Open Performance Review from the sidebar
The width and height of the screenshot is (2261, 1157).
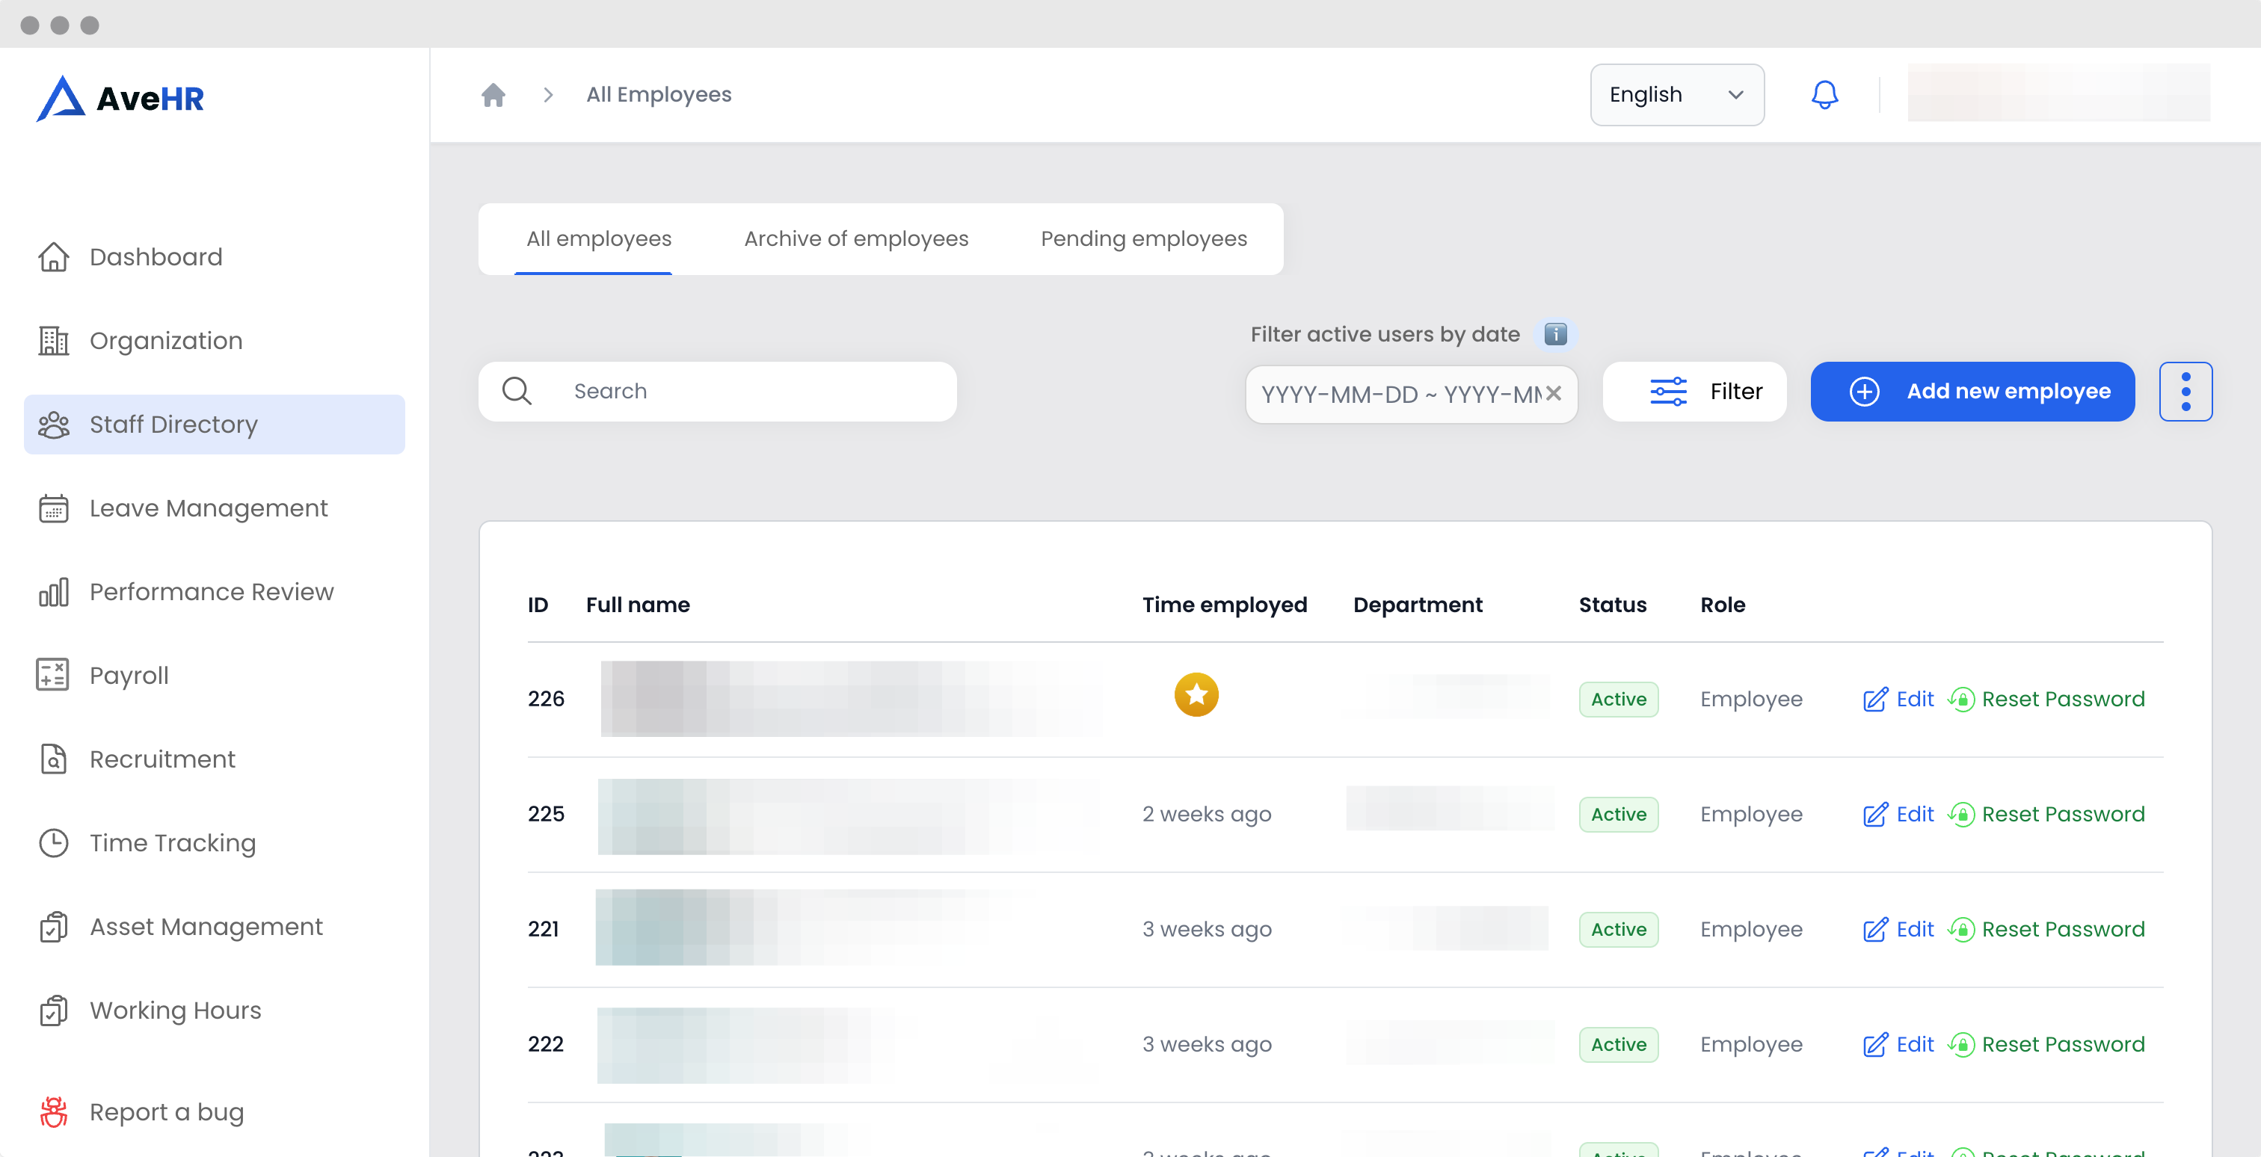(x=211, y=592)
